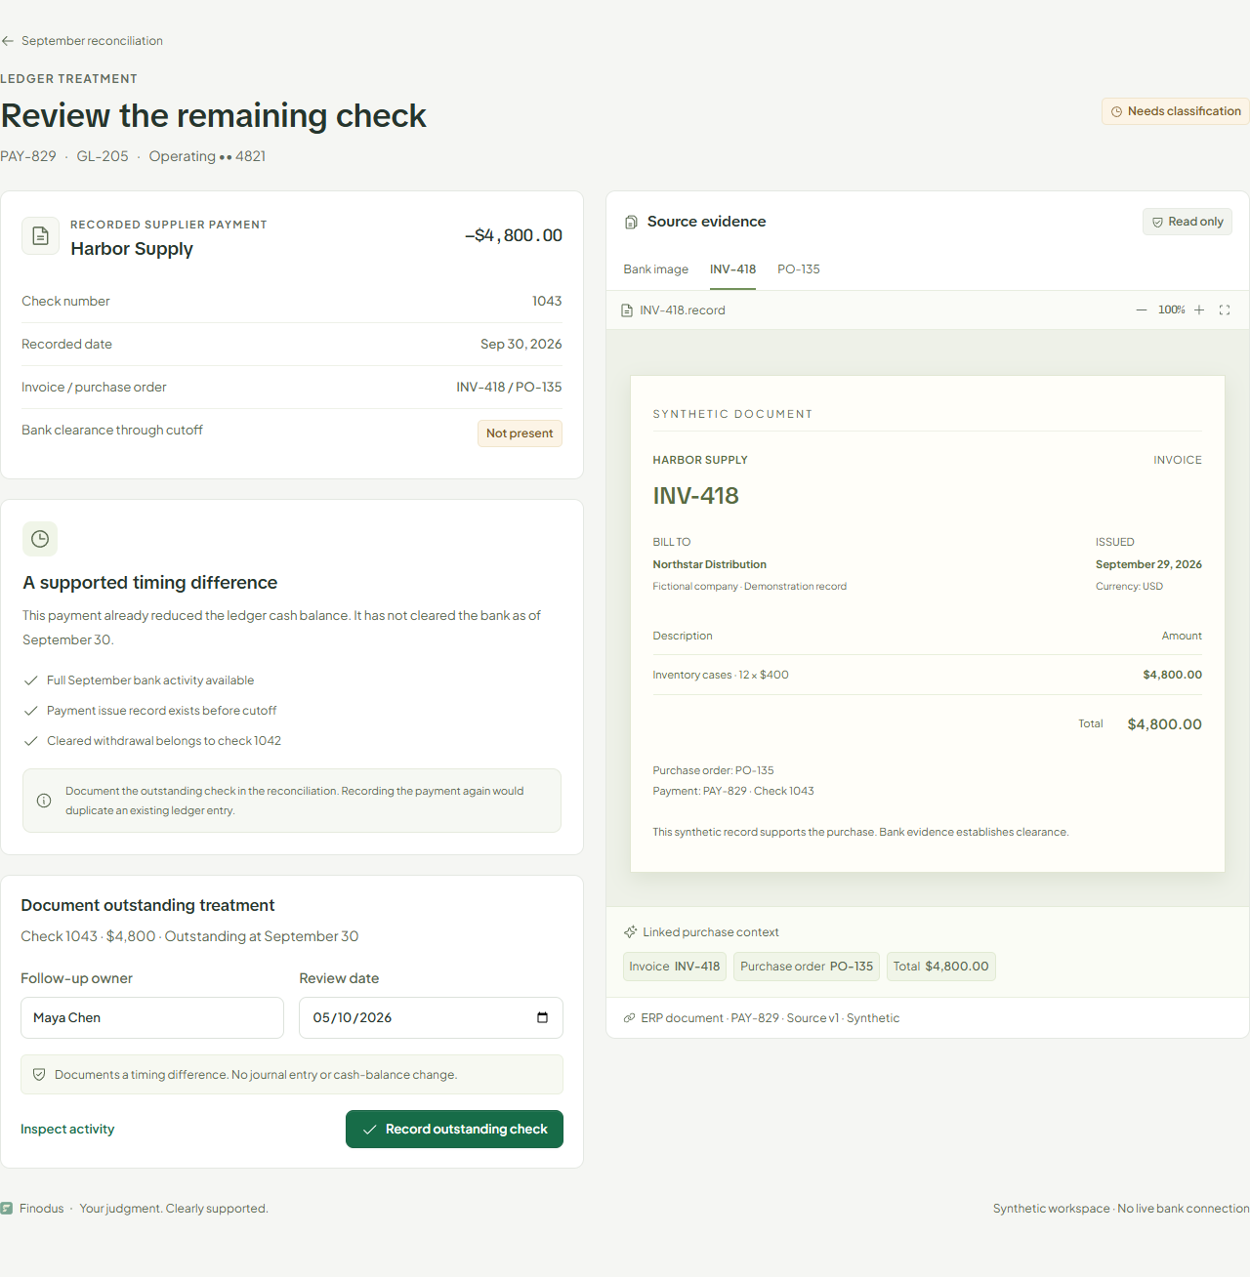Switch to the Bank image tab
The image size is (1250, 1277).
[x=656, y=269]
